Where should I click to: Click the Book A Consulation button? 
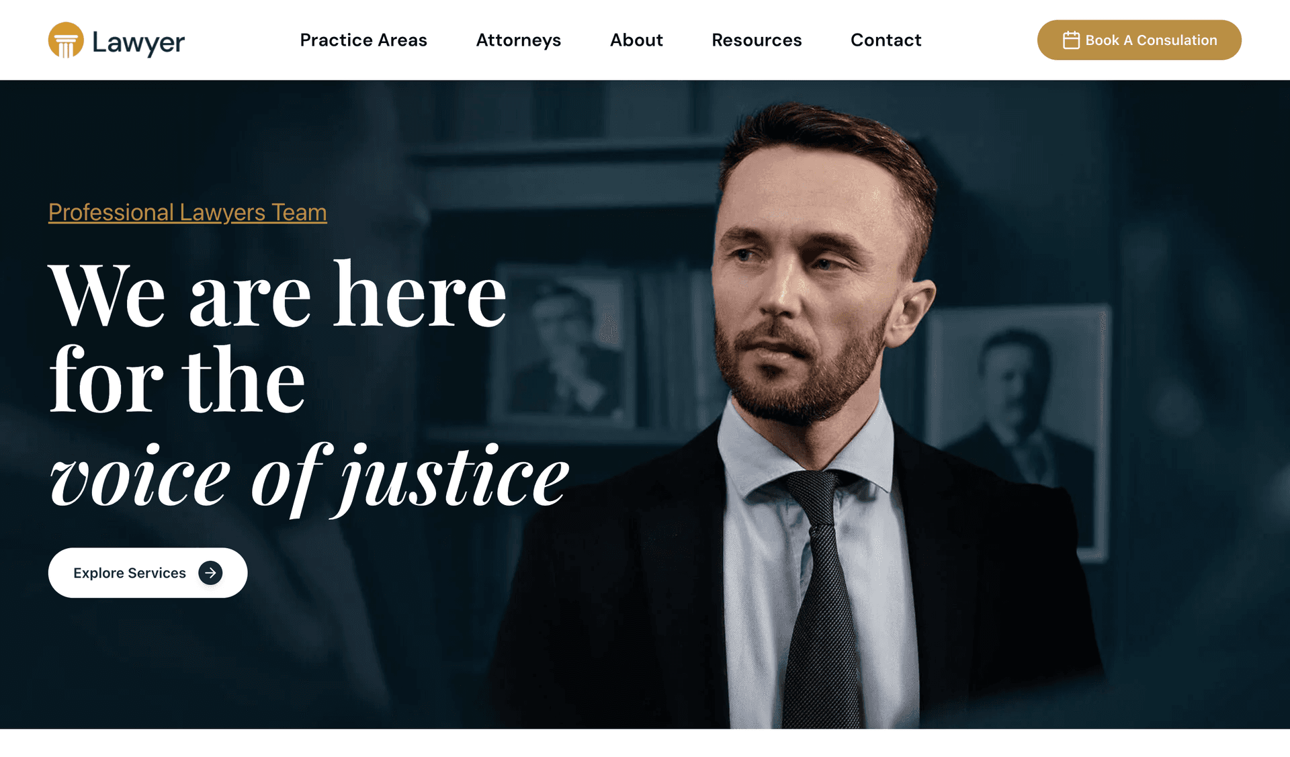pyautogui.click(x=1139, y=40)
